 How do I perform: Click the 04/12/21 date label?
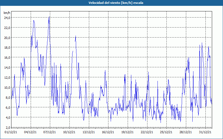click(x=30, y=132)
